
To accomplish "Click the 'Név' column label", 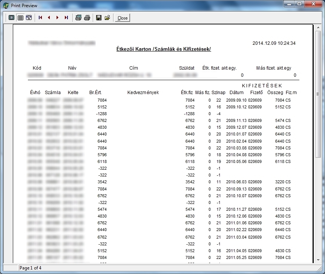I will pyautogui.click(x=72, y=68).
